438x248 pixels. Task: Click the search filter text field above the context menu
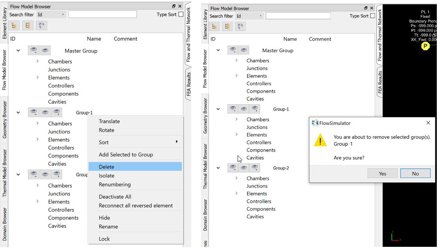coord(102,14)
